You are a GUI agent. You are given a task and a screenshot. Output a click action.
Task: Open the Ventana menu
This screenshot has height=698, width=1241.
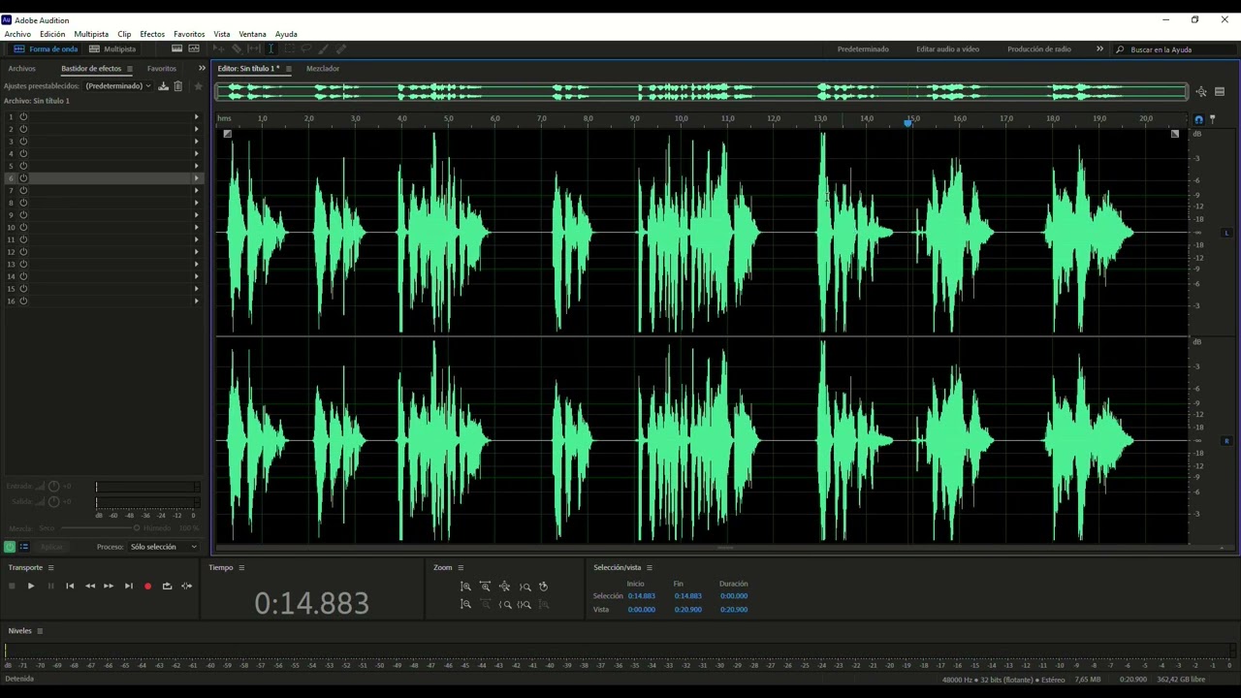point(252,34)
